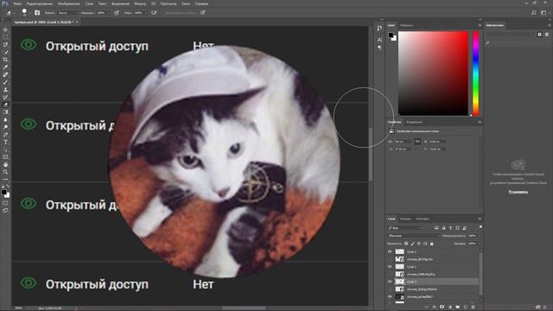Add a layer style with the fx icon
553x311 pixels.
[435, 308]
